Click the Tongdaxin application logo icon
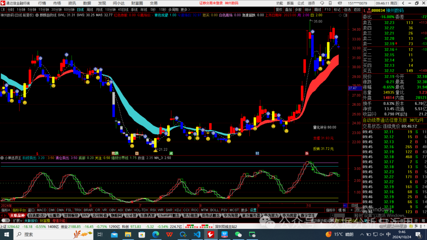Viewport: 427px width, 240px height. tap(3, 3)
